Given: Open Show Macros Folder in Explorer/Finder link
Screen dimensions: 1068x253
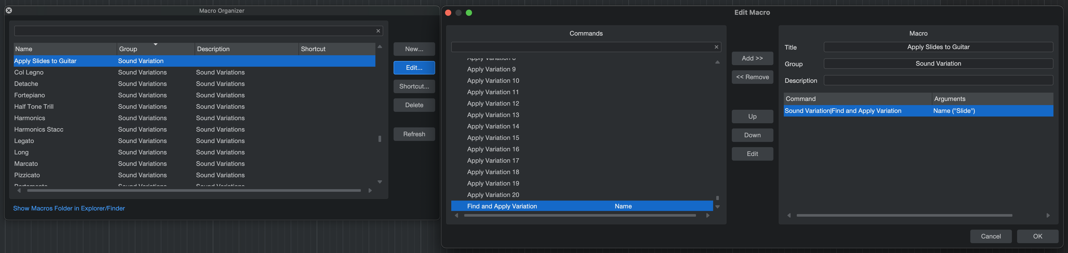Looking at the screenshot, I should [x=69, y=208].
